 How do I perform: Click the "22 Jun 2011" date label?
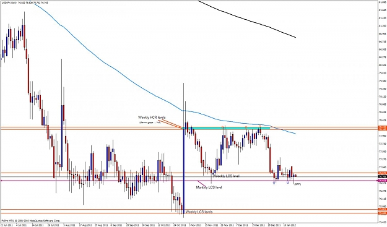(x=6, y=225)
